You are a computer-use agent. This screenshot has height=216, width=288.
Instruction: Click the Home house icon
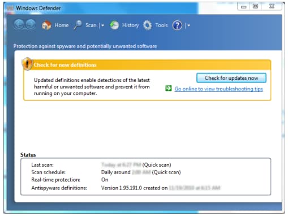pos(46,25)
